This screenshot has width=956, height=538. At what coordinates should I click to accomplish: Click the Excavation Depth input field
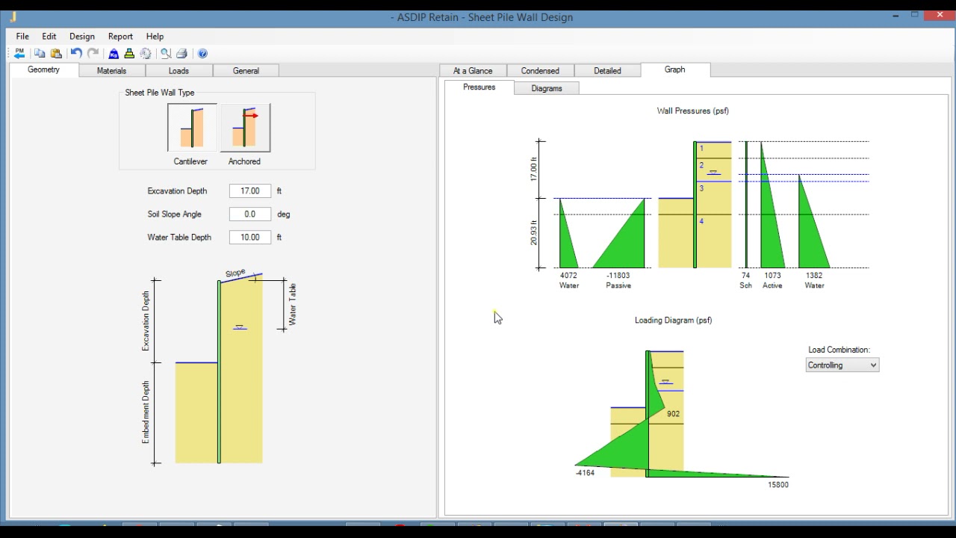point(249,191)
